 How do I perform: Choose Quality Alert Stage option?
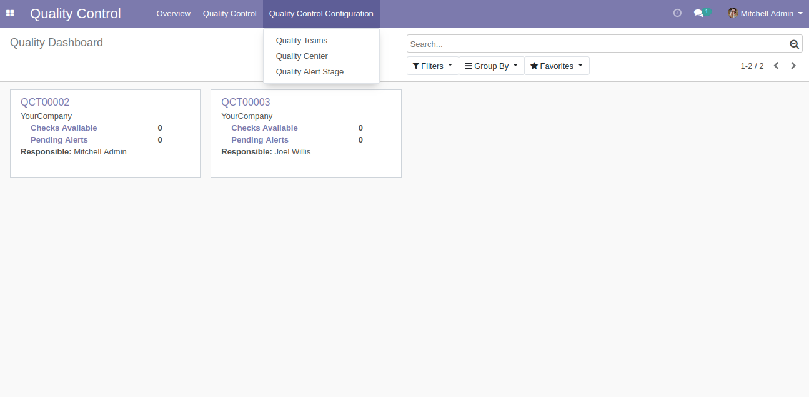[310, 72]
